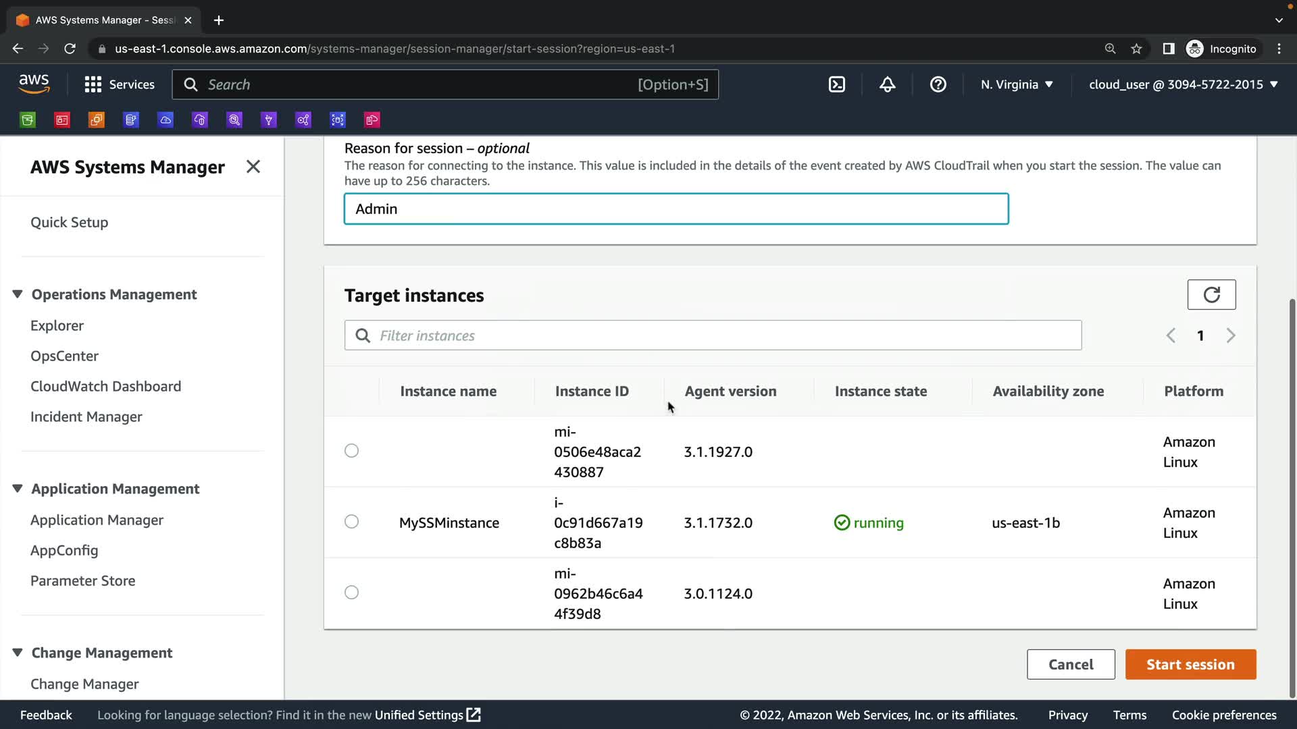This screenshot has width=1297, height=729.
Task: Open Parameter Store from the sidebar
Action: pyautogui.click(x=82, y=580)
